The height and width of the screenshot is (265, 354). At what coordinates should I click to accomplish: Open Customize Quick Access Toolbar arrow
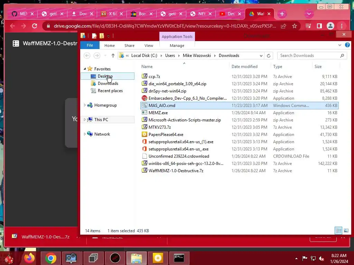tap(108, 36)
